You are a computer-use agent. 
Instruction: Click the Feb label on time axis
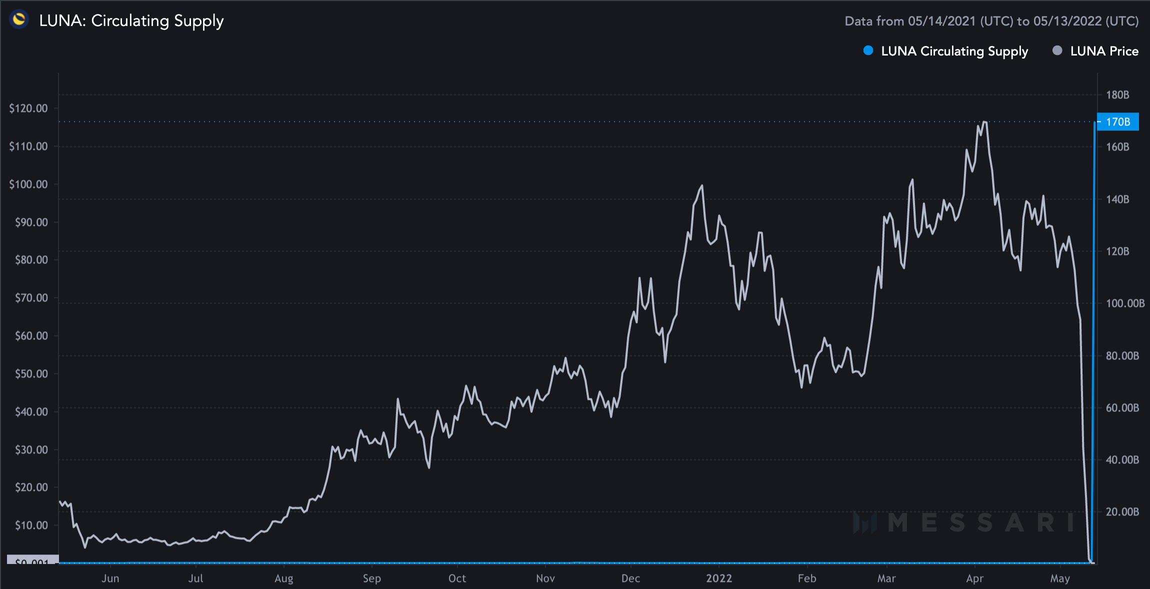point(807,578)
